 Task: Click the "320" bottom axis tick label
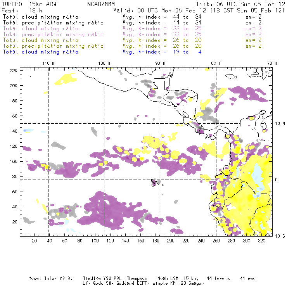click(261, 241)
